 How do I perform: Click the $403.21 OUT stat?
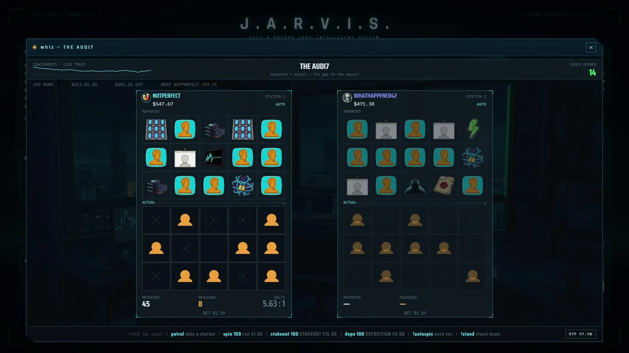(x=129, y=85)
